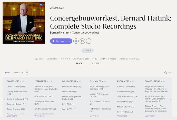Toggle the link icon beside CONDUCTORS

tap(80, 81)
